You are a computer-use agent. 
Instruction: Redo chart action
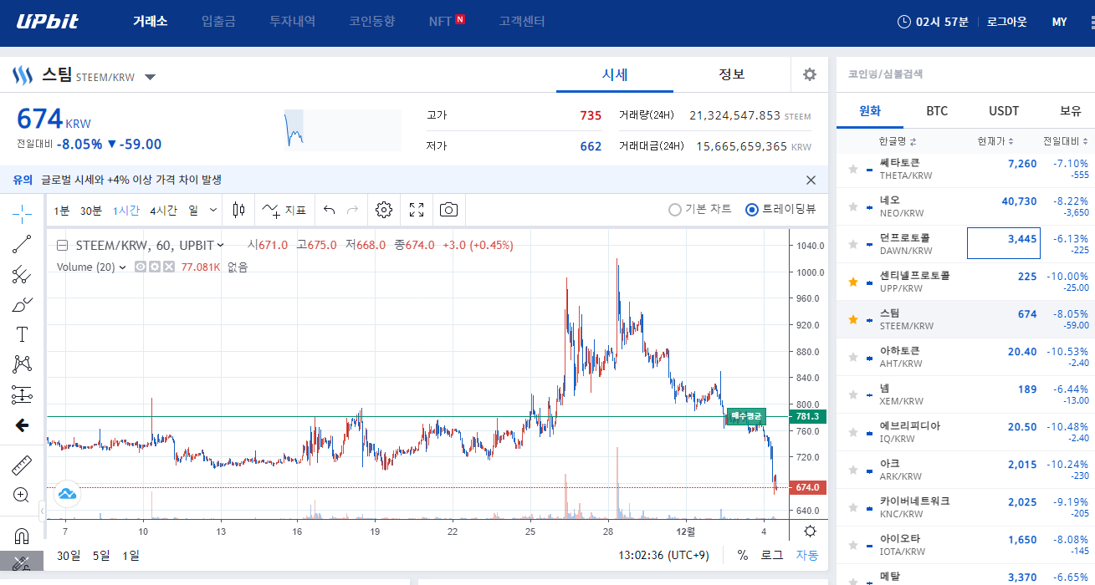pos(353,210)
